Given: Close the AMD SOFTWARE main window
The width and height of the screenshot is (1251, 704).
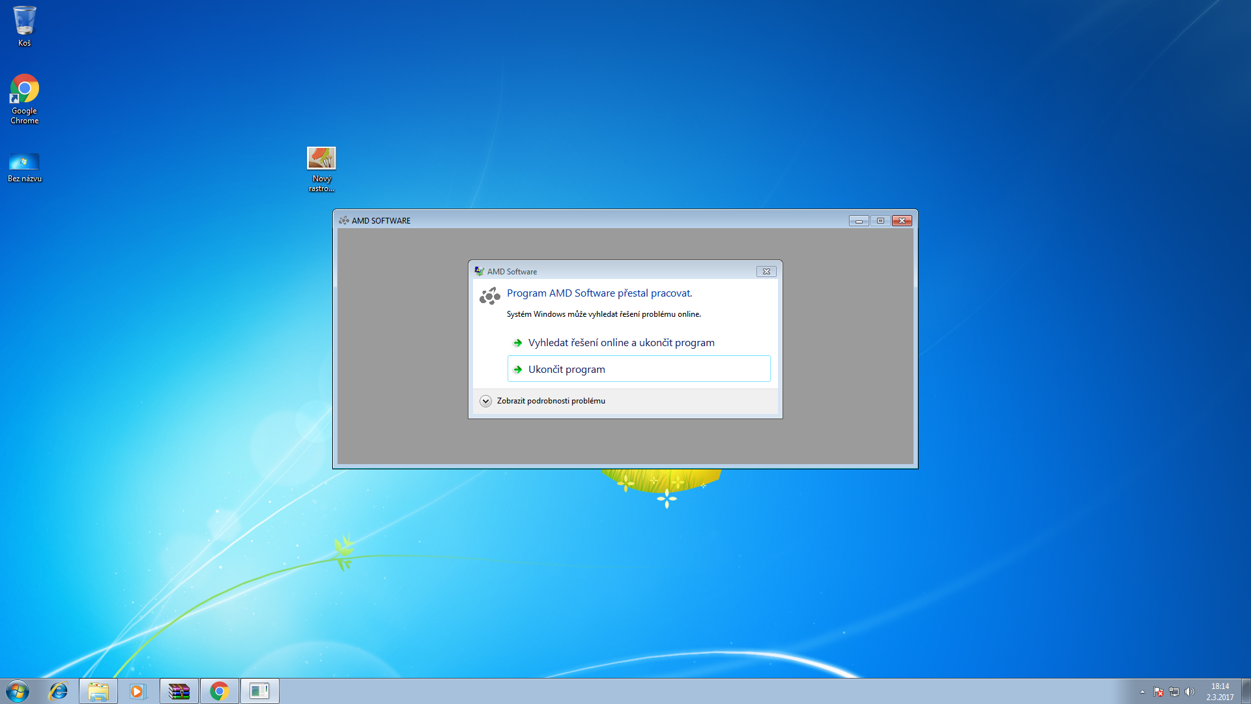Looking at the screenshot, I should tap(902, 221).
